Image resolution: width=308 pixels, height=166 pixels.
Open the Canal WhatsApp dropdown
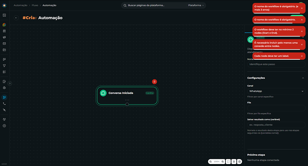click(276, 91)
